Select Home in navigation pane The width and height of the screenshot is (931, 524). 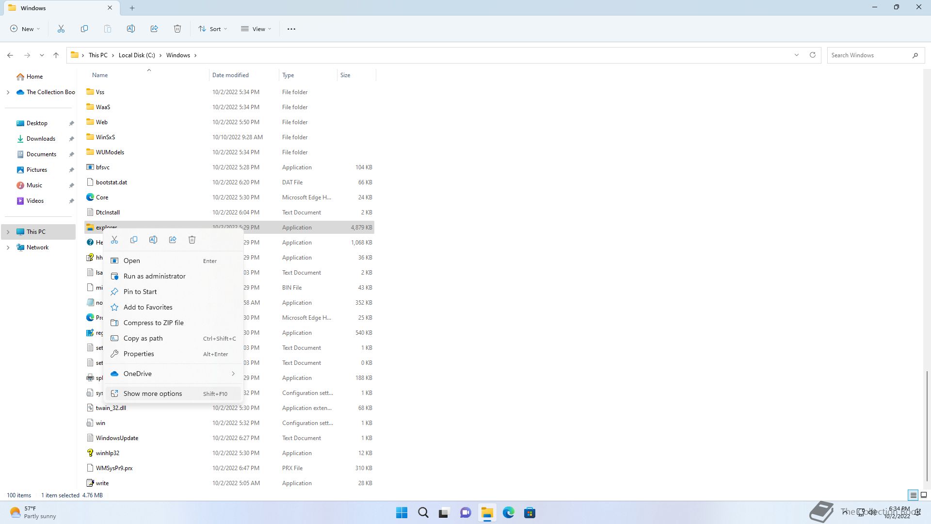click(x=39, y=77)
